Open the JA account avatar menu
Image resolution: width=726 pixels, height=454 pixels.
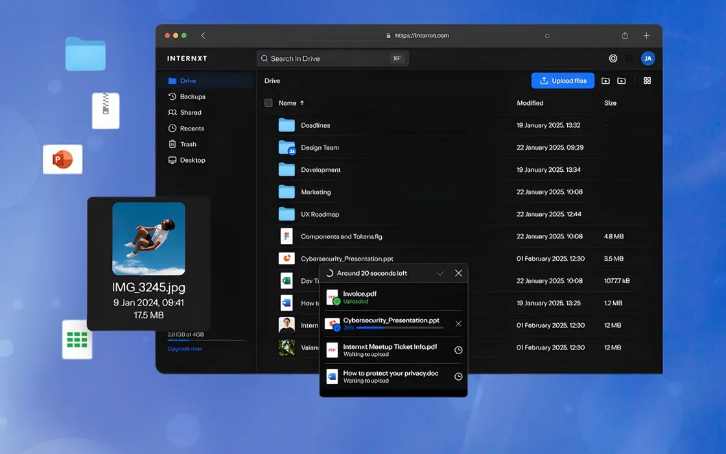pos(648,58)
